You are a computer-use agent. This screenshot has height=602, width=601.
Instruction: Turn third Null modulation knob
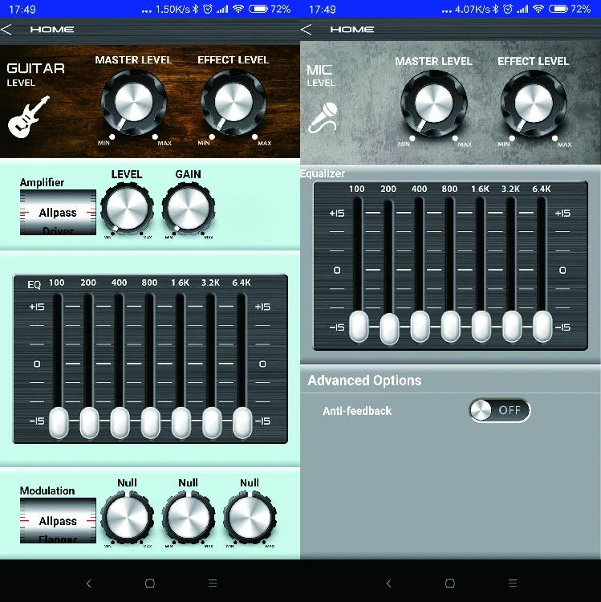pyautogui.click(x=250, y=517)
